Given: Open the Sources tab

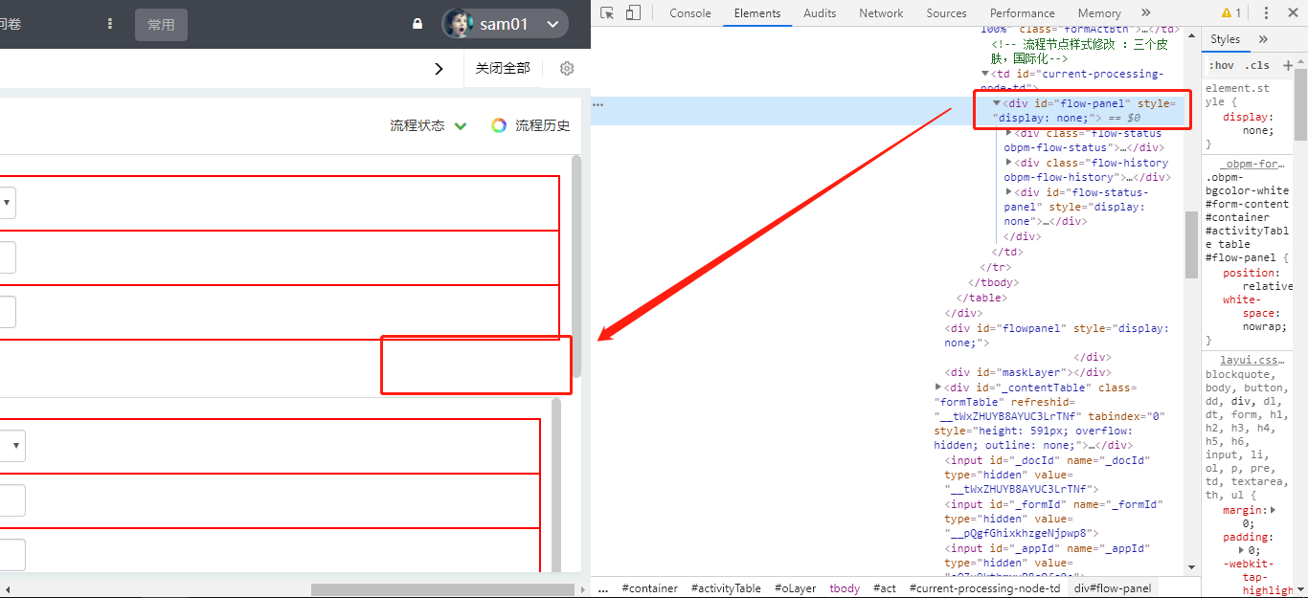Looking at the screenshot, I should (x=947, y=13).
